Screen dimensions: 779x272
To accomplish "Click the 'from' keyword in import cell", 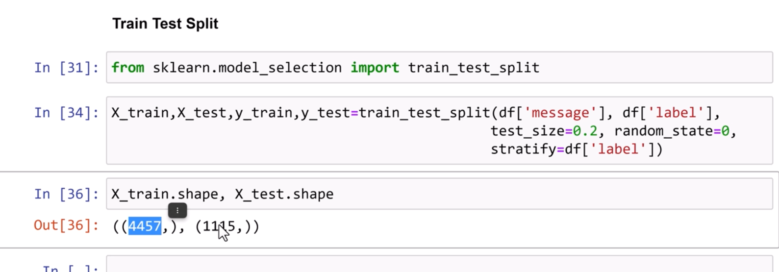I will click(127, 68).
